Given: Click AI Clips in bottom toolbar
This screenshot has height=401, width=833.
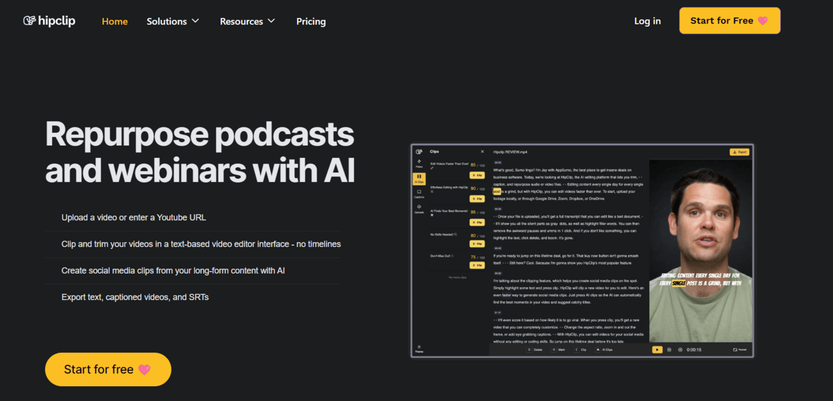Looking at the screenshot, I should pyautogui.click(x=604, y=350).
